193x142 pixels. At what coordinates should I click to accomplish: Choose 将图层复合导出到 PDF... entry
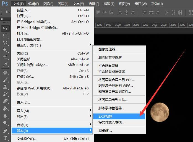coord(119,80)
